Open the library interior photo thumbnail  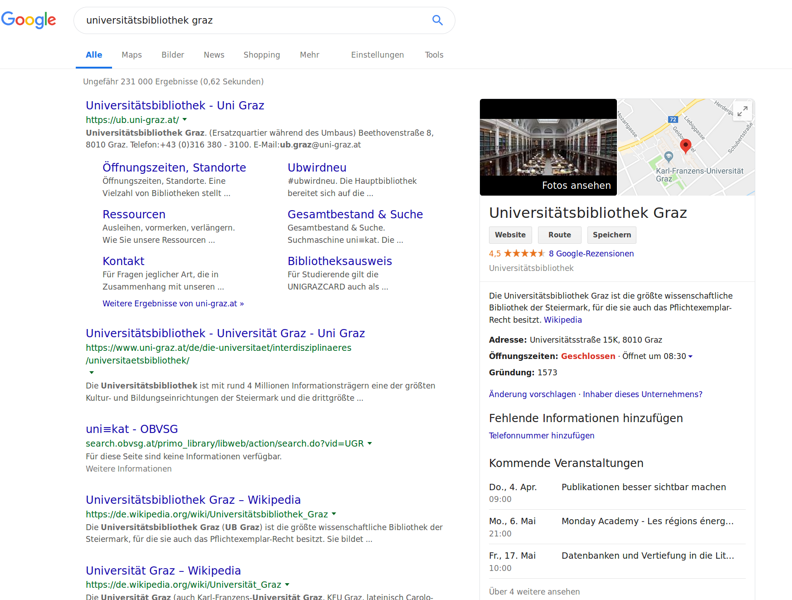[548, 147]
